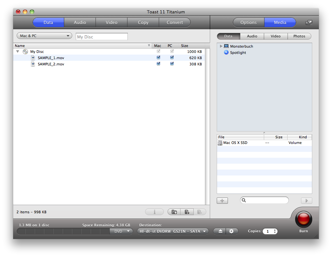This screenshot has width=332, height=257.
Task: Click the Media browser search field
Action: 264,200
